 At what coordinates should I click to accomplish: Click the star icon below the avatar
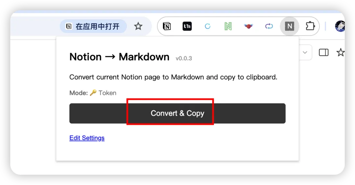340,53
